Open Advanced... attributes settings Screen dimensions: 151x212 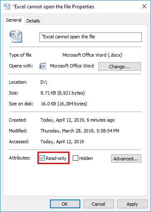click(126, 158)
